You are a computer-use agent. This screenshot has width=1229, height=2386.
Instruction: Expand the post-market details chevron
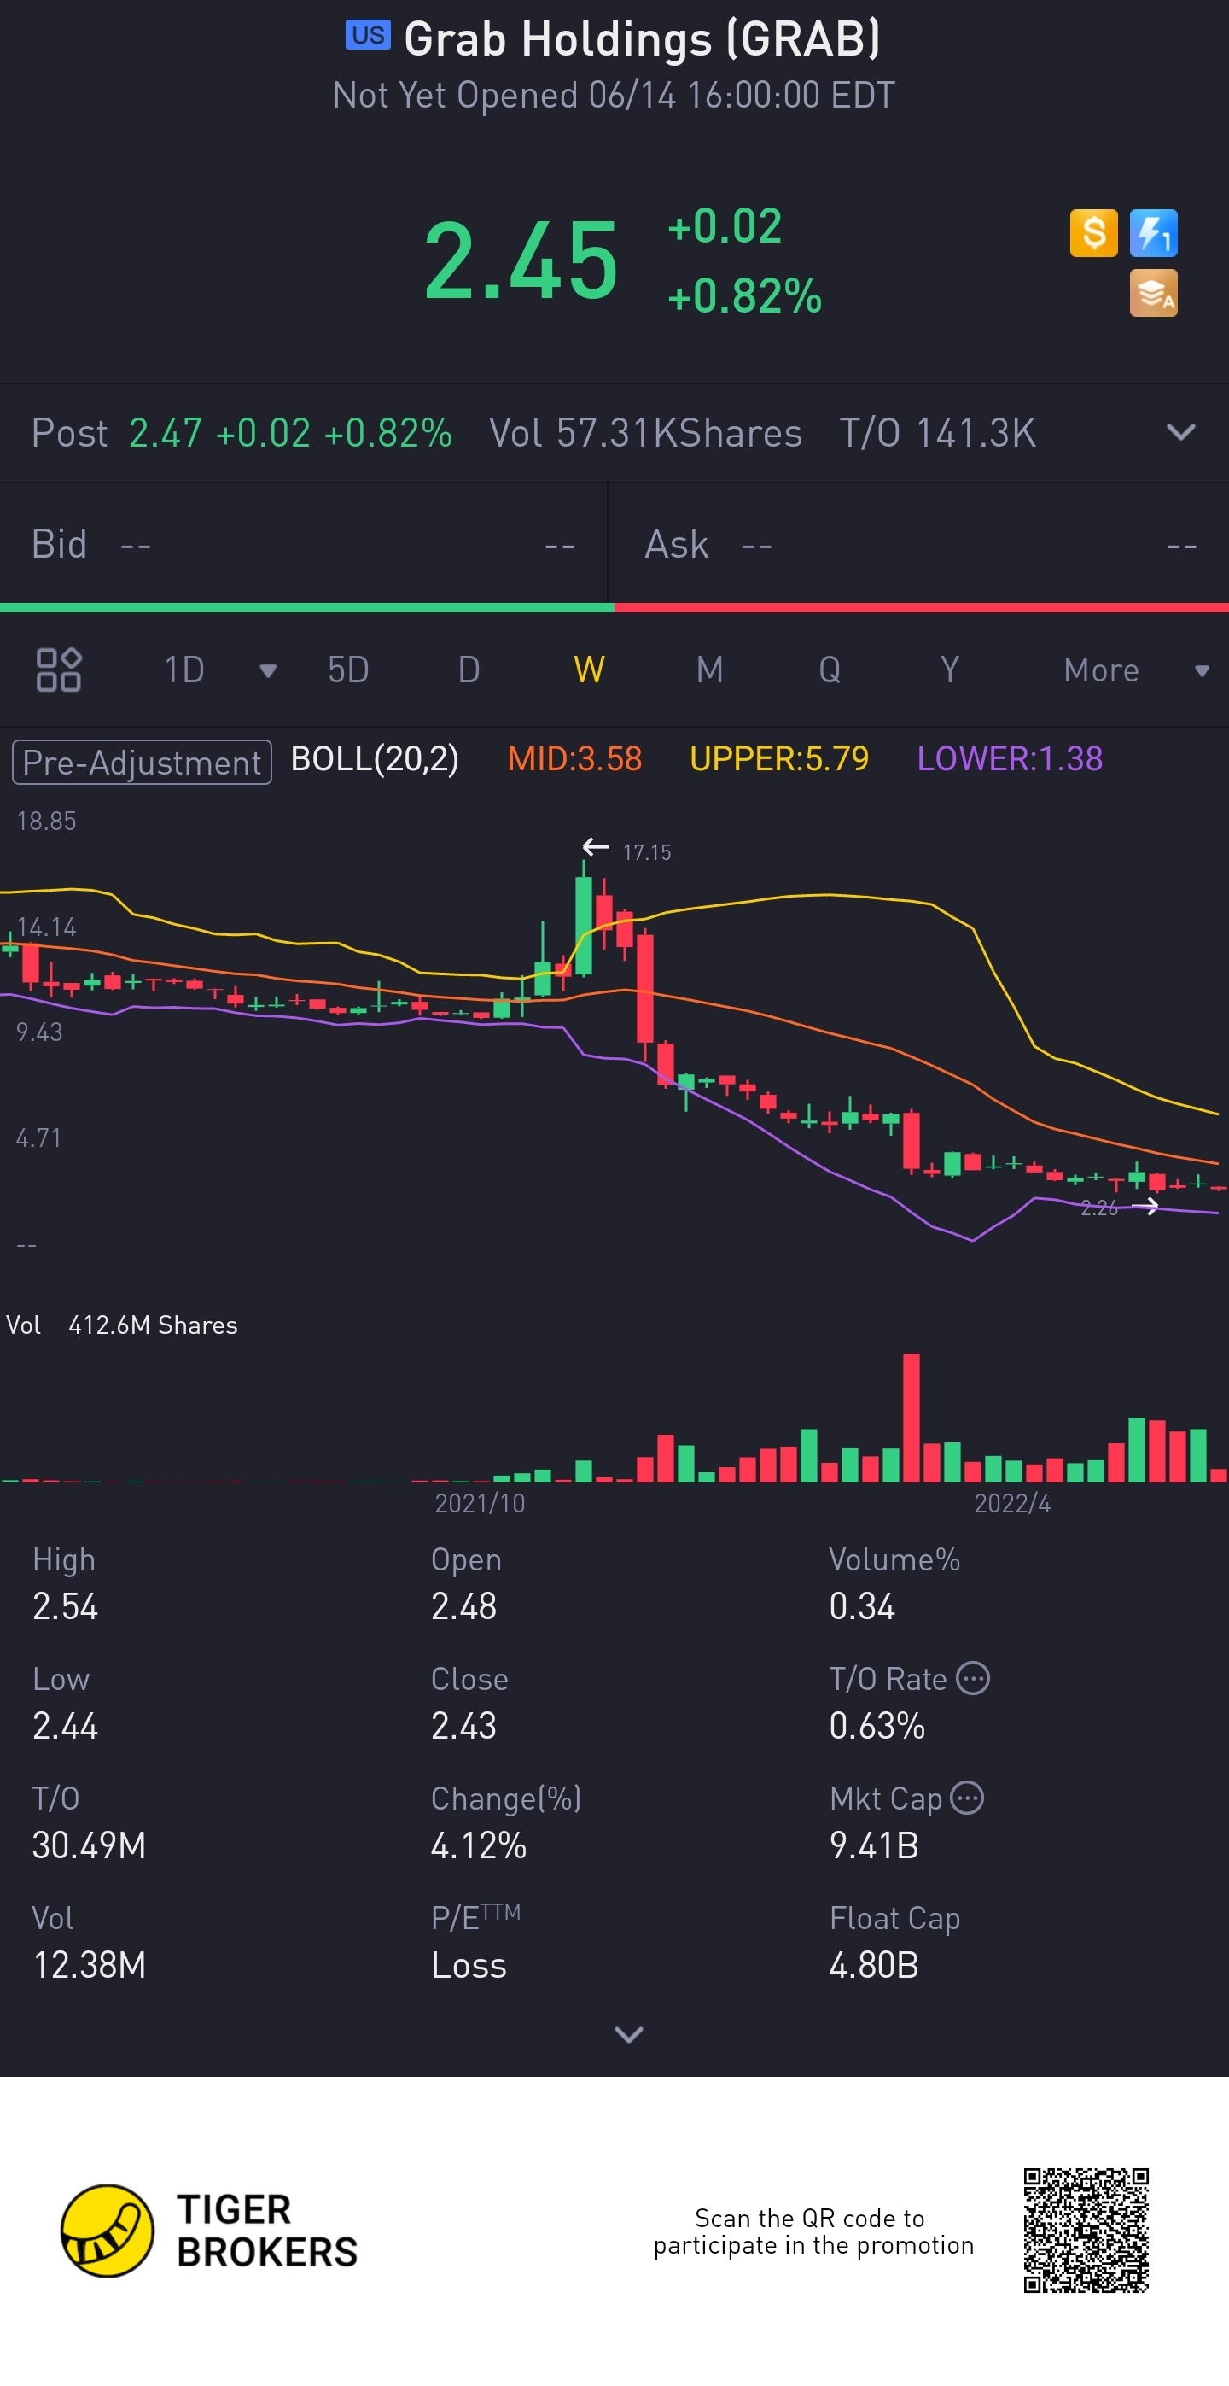pyautogui.click(x=1181, y=433)
